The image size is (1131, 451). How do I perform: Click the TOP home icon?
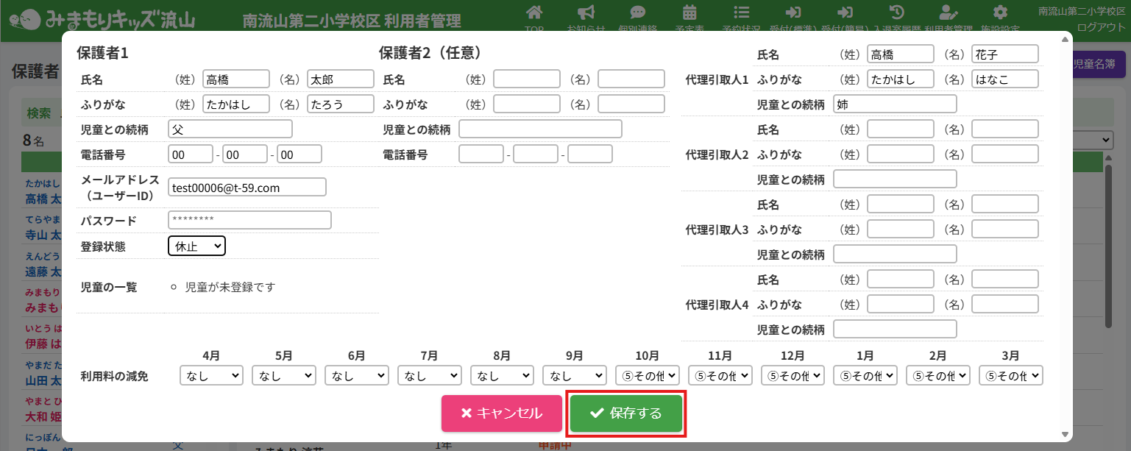click(534, 13)
